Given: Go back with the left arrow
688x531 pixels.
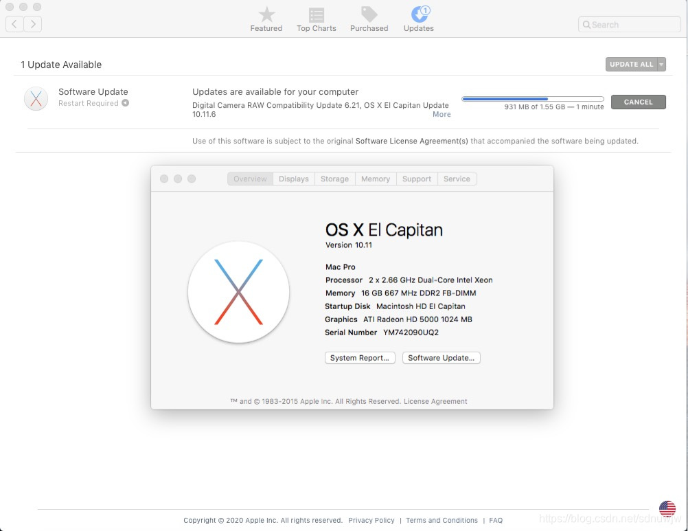Looking at the screenshot, I should [14, 23].
